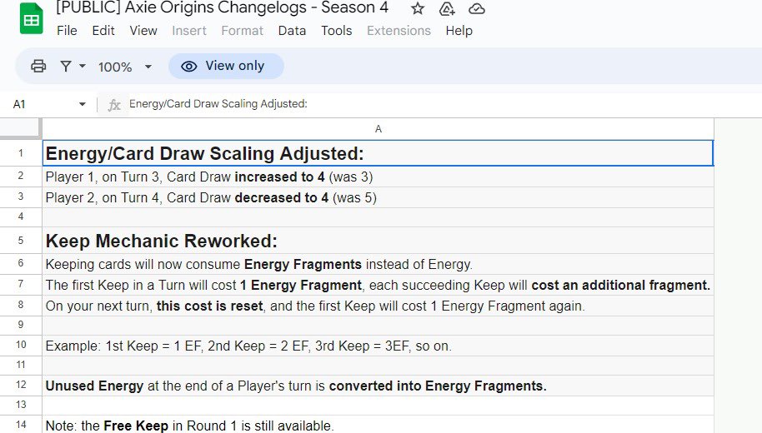Open the 100% zoom dropdown
The image size is (762, 433).
125,67
